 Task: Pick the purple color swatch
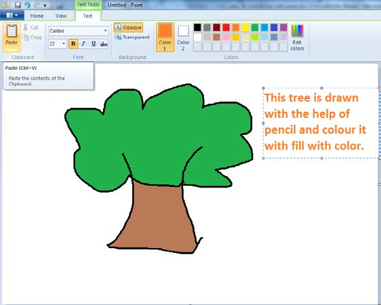pyautogui.click(x=283, y=27)
